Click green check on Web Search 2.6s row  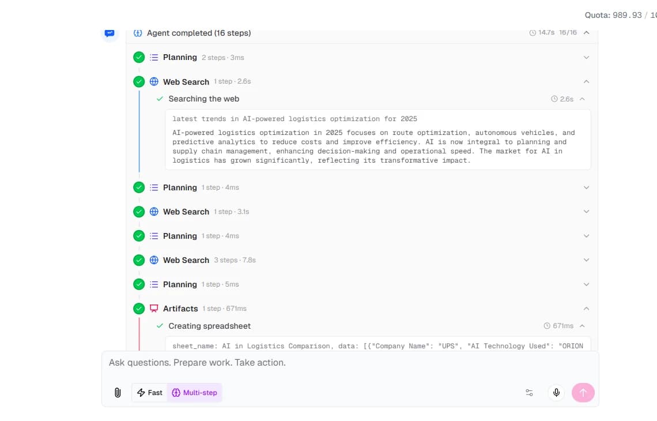click(139, 82)
